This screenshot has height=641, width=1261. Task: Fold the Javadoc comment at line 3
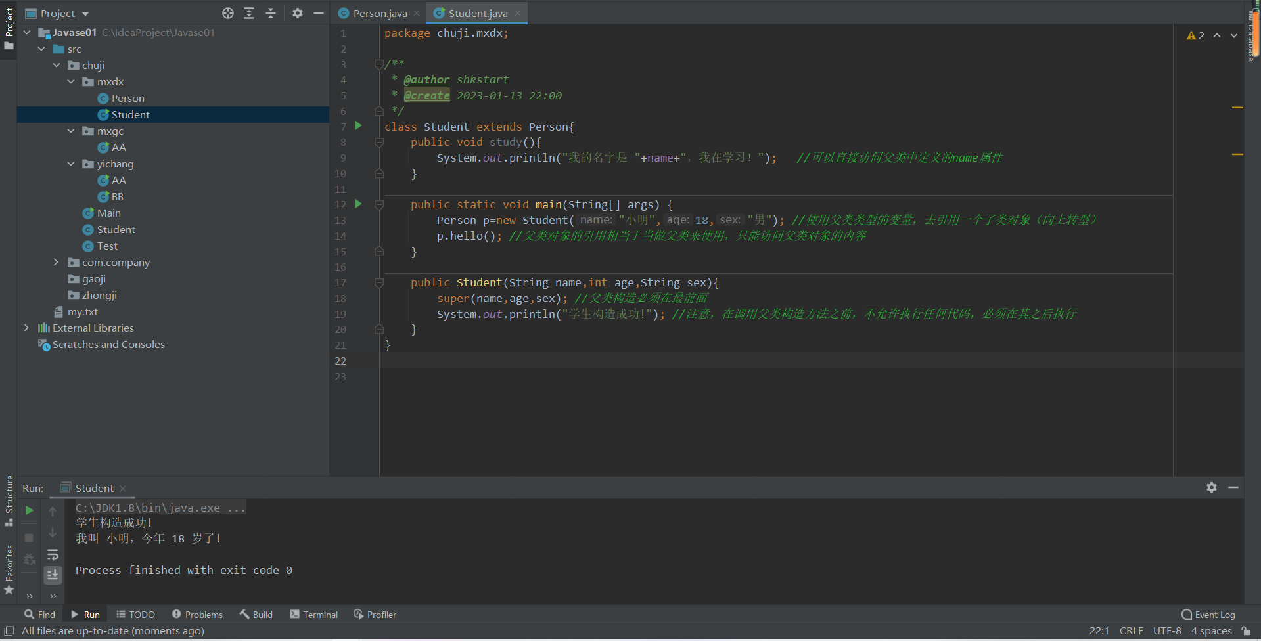tap(378, 64)
